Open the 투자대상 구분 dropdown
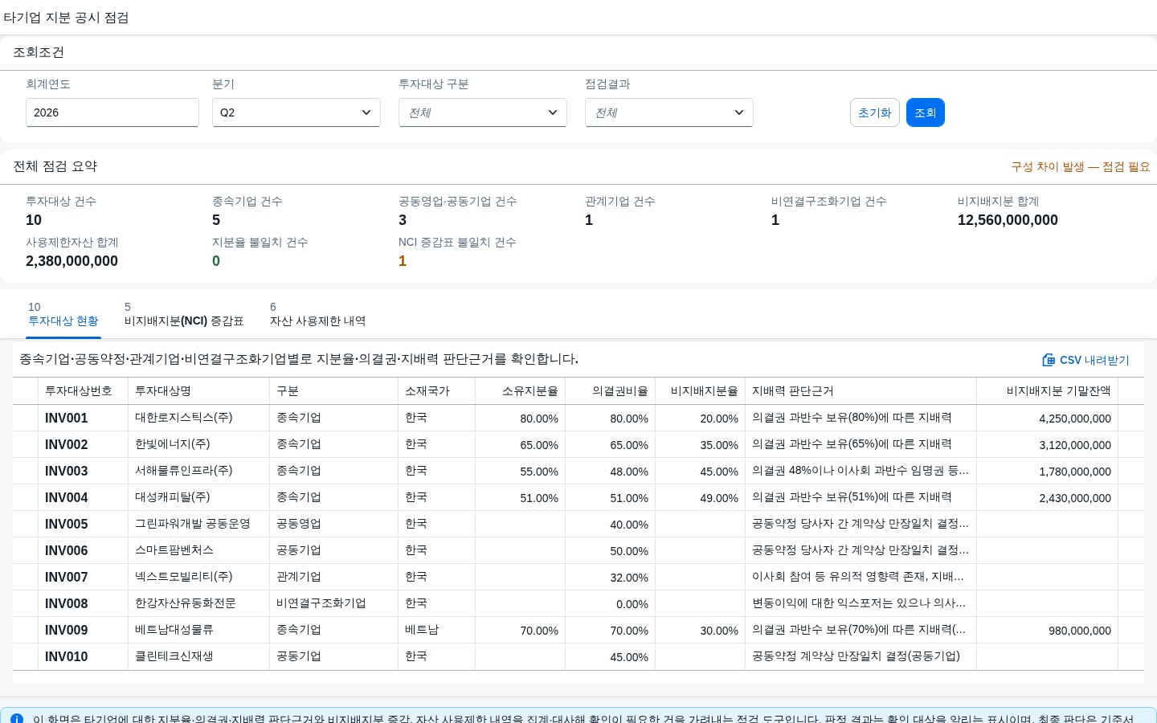Image resolution: width=1157 pixels, height=723 pixels. point(483,112)
